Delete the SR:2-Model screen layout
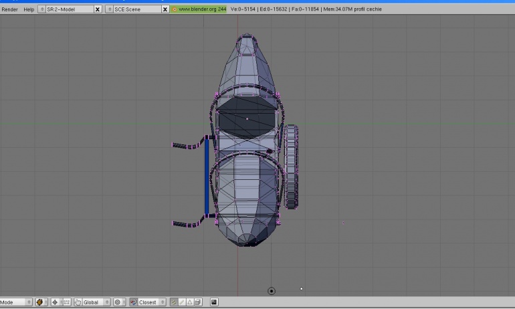 (98, 9)
